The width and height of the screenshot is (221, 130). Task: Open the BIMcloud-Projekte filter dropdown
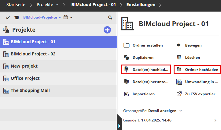(42, 17)
